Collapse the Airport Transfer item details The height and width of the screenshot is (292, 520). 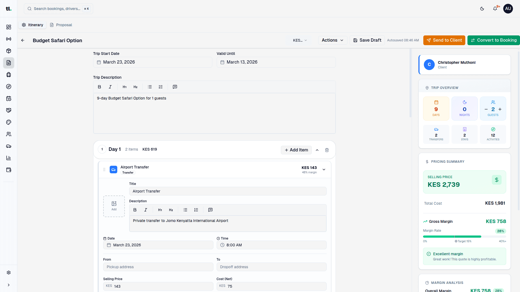tap(324, 170)
